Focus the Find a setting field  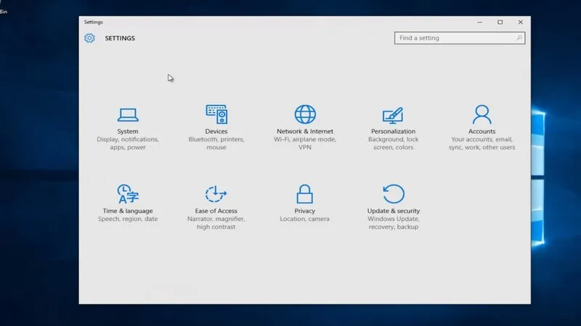(460, 38)
